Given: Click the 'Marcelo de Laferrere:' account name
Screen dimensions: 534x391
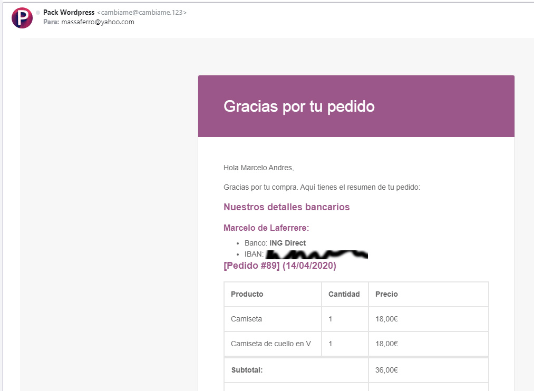Looking at the screenshot, I should click(x=266, y=228).
